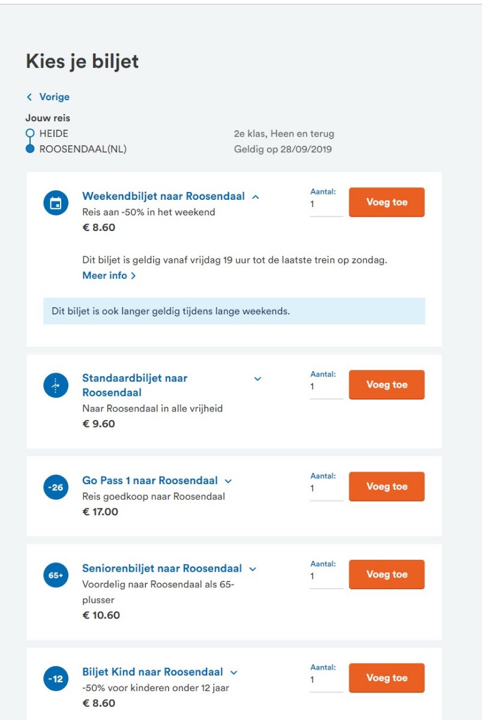Go back via the Vorige link
Screen dimensions: 482x720
[48, 97]
